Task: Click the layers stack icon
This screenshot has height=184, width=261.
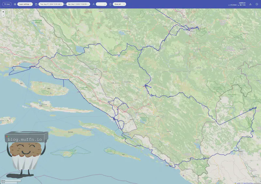Action: click(15, 4)
